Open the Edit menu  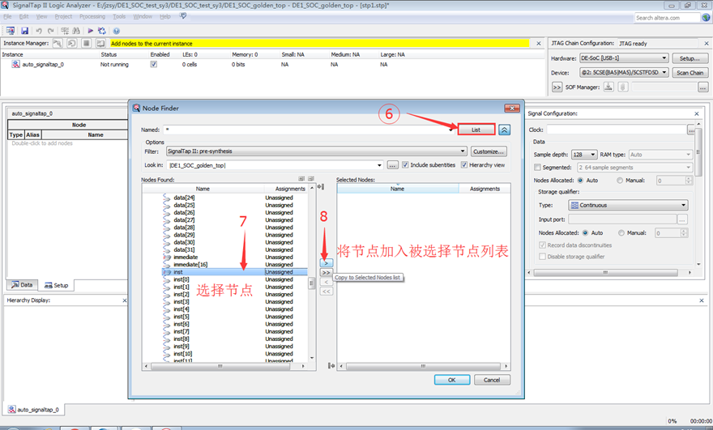point(23,16)
